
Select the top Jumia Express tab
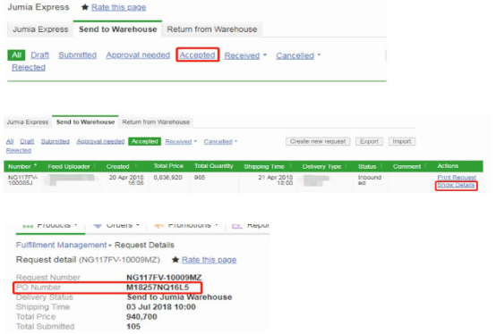[40, 29]
